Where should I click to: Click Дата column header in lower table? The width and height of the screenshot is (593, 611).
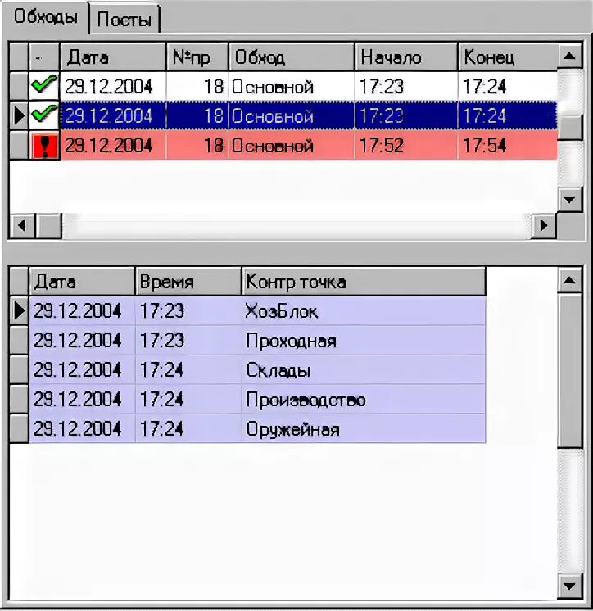click(x=82, y=282)
